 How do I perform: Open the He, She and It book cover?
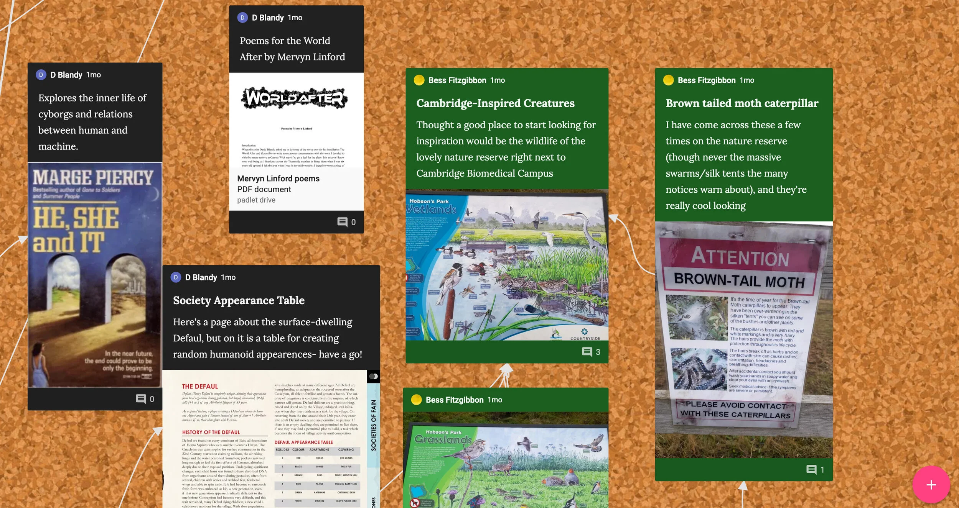(95, 275)
